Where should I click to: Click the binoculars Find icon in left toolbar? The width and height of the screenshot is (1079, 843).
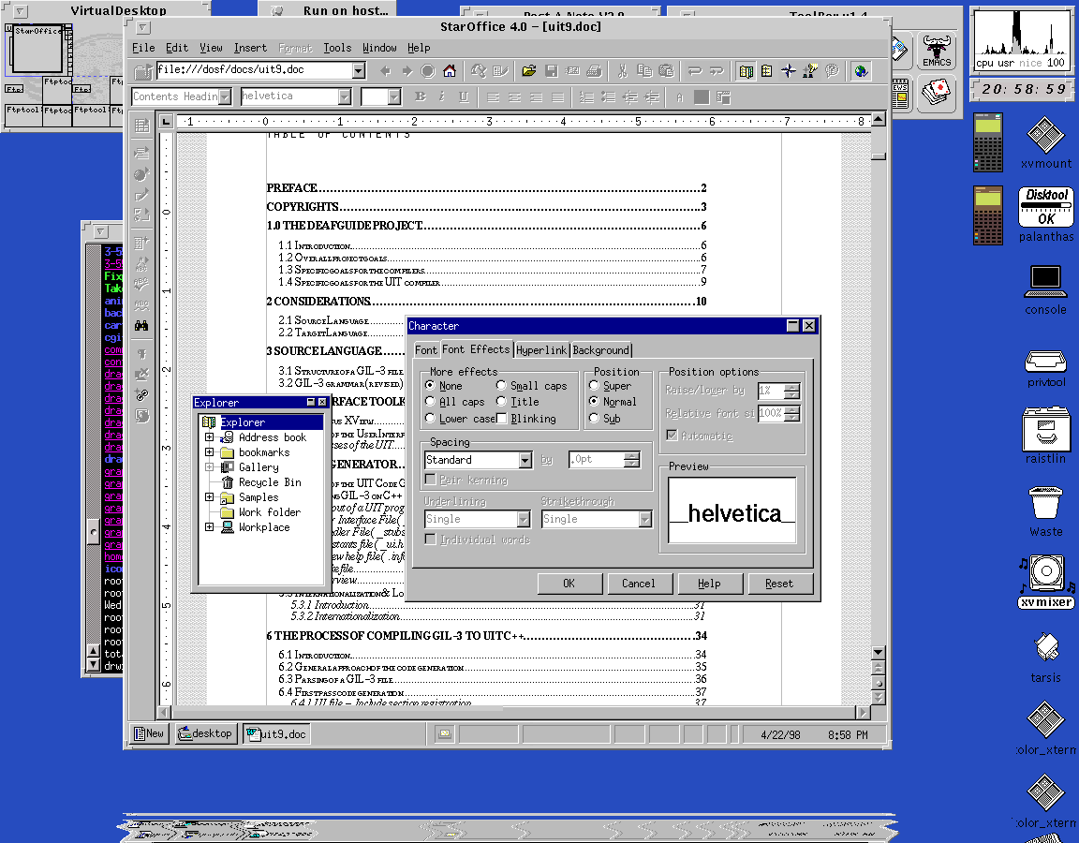(x=141, y=326)
